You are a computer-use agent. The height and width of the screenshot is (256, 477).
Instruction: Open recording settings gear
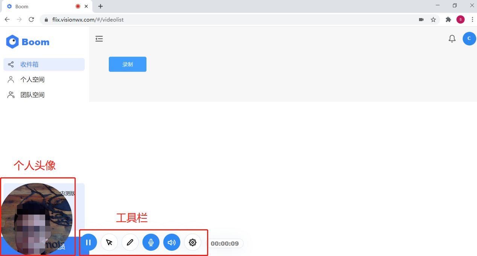tap(192, 242)
